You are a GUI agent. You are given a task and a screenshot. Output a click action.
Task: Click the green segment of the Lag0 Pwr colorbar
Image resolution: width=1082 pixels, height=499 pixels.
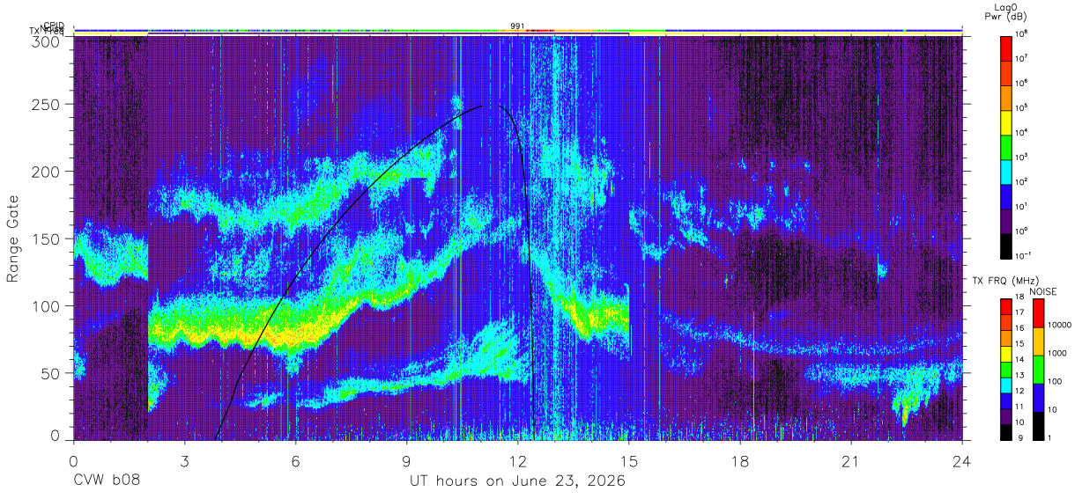click(x=1006, y=147)
